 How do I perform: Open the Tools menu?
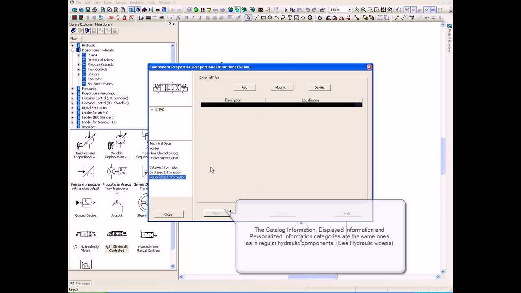tap(151, 2)
